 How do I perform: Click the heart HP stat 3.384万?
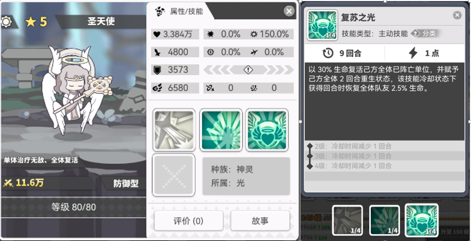pos(175,34)
